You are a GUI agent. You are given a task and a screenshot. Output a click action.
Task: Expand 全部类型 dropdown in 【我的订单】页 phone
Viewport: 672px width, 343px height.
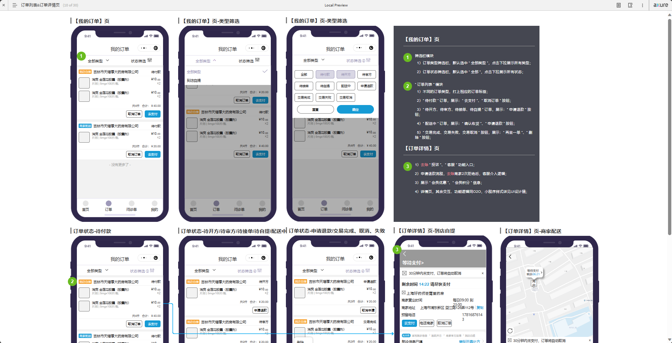[98, 61]
